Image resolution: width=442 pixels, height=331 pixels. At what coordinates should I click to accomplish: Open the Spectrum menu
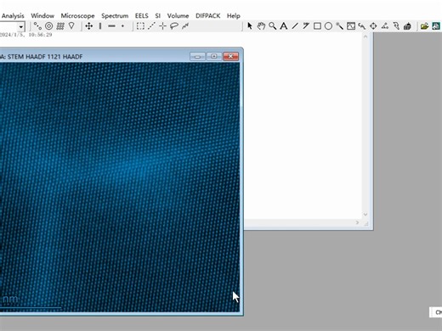pos(115,16)
